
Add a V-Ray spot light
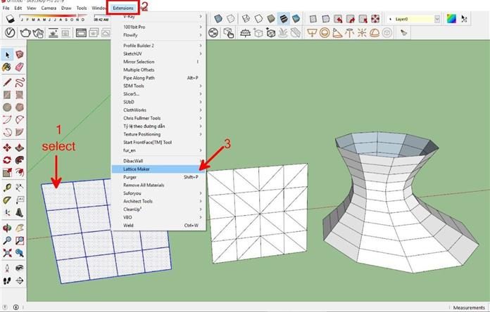[337, 33]
